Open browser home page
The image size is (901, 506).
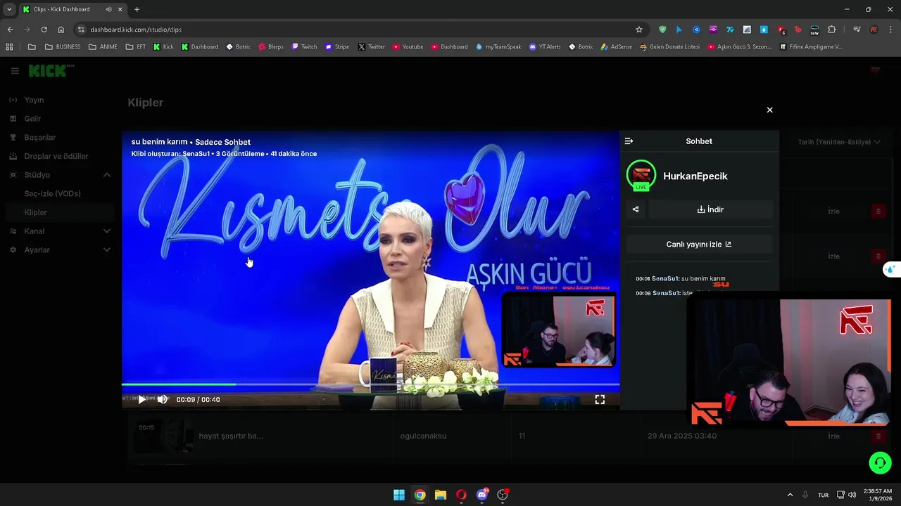coord(61,30)
